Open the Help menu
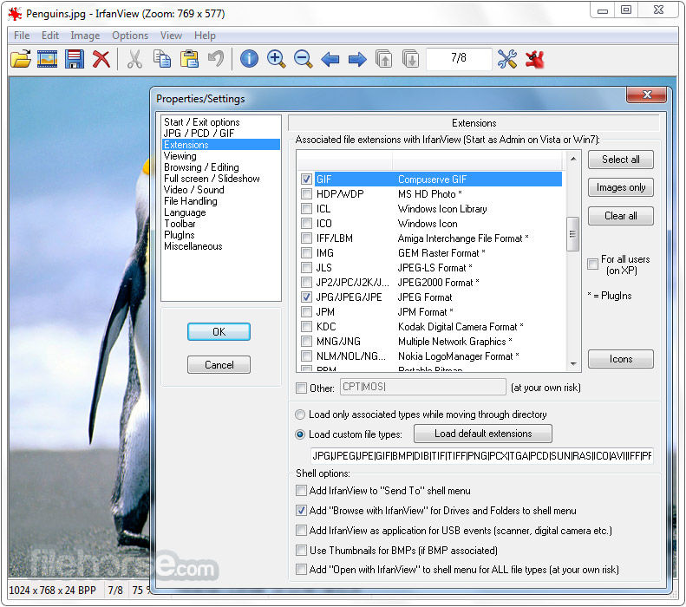The width and height of the screenshot is (686, 607). click(x=205, y=36)
